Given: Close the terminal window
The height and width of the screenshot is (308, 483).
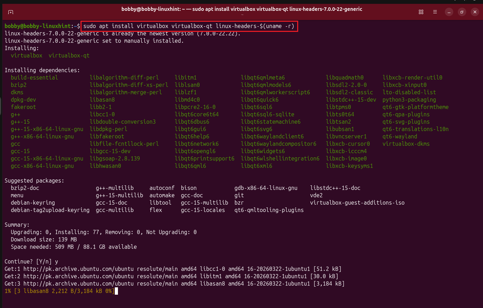Looking at the screenshot, I should pos(475,12).
